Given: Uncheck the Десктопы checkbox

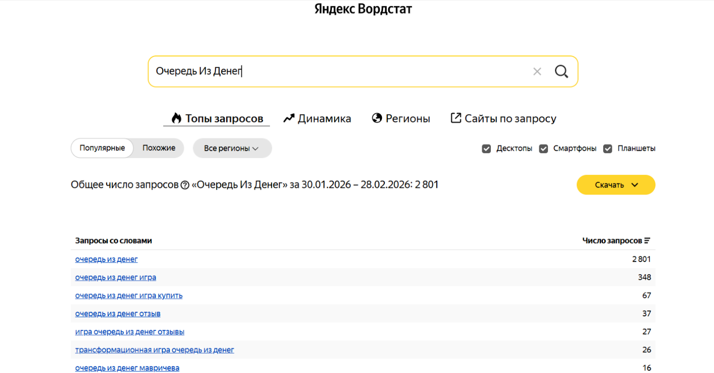Looking at the screenshot, I should coord(486,148).
